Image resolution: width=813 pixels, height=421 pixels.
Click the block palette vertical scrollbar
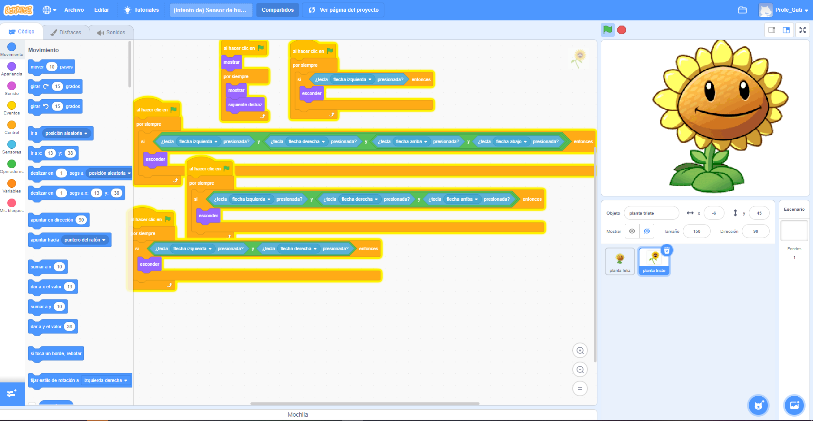tap(129, 64)
